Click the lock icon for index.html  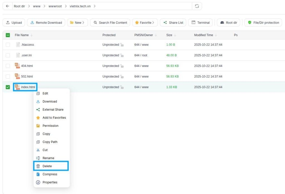(x=122, y=87)
